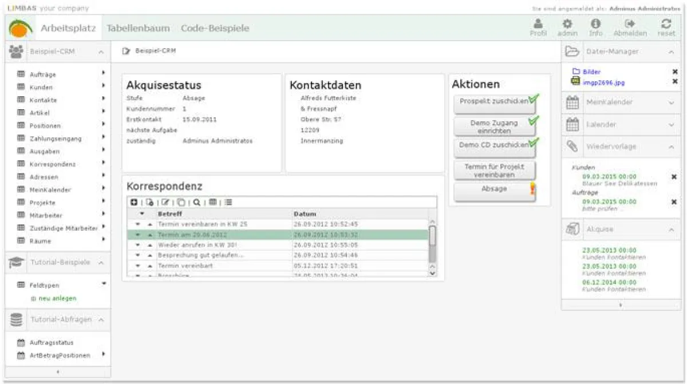The width and height of the screenshot is (687, 384).
Task: Switch to the Tabellenbaum tab
Action: (x=139, y=27)
